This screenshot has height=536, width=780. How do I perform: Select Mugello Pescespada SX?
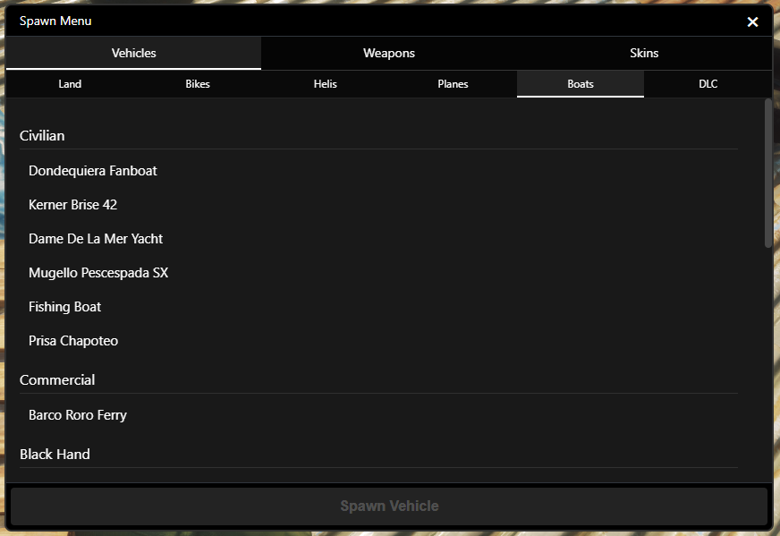coord(98,273)
